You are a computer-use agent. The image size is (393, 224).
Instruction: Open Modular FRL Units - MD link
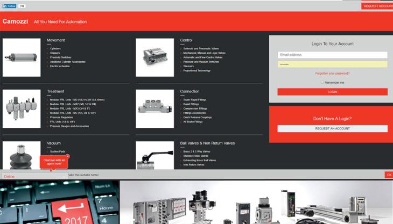click(77, 100)
